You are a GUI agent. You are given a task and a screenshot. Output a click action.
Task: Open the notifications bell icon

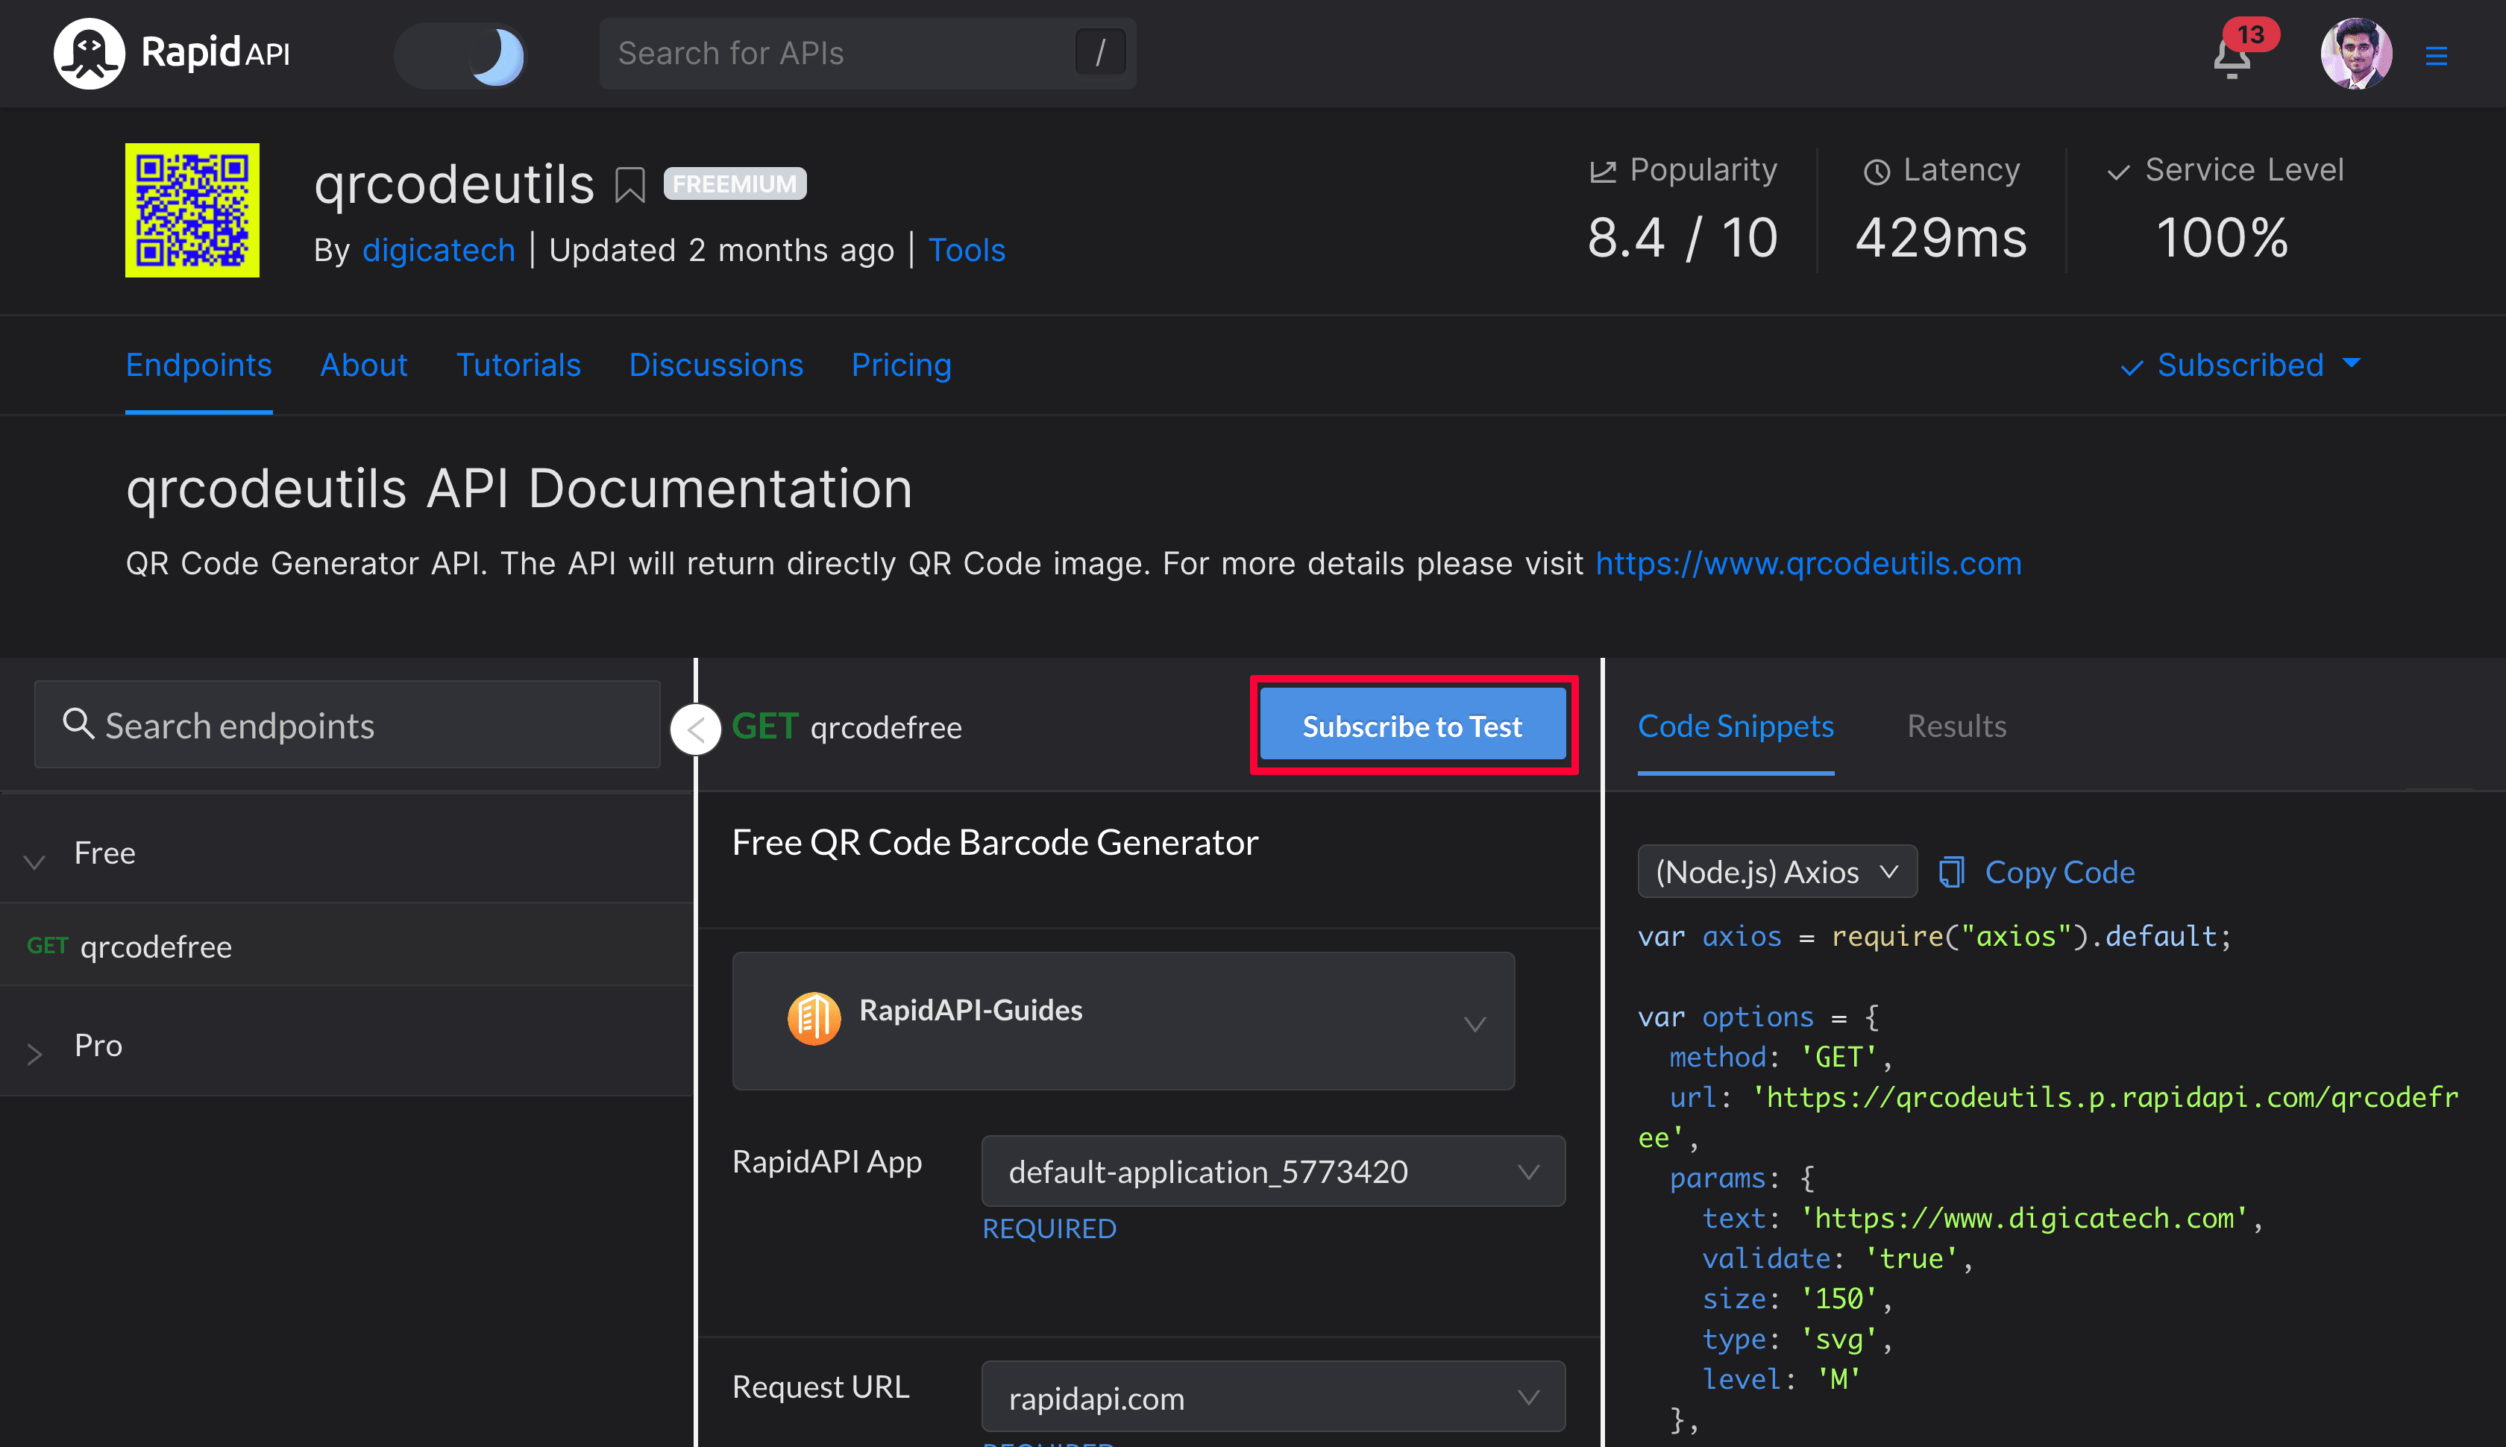point(2231,57)
